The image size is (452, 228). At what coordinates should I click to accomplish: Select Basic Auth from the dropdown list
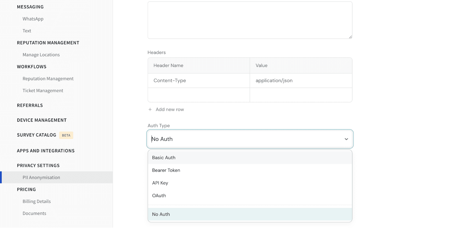[x=164, y=158]
